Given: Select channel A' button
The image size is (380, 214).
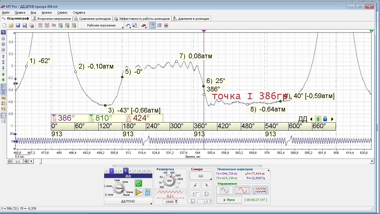Looking at the screenshot, I should (145, 171).
